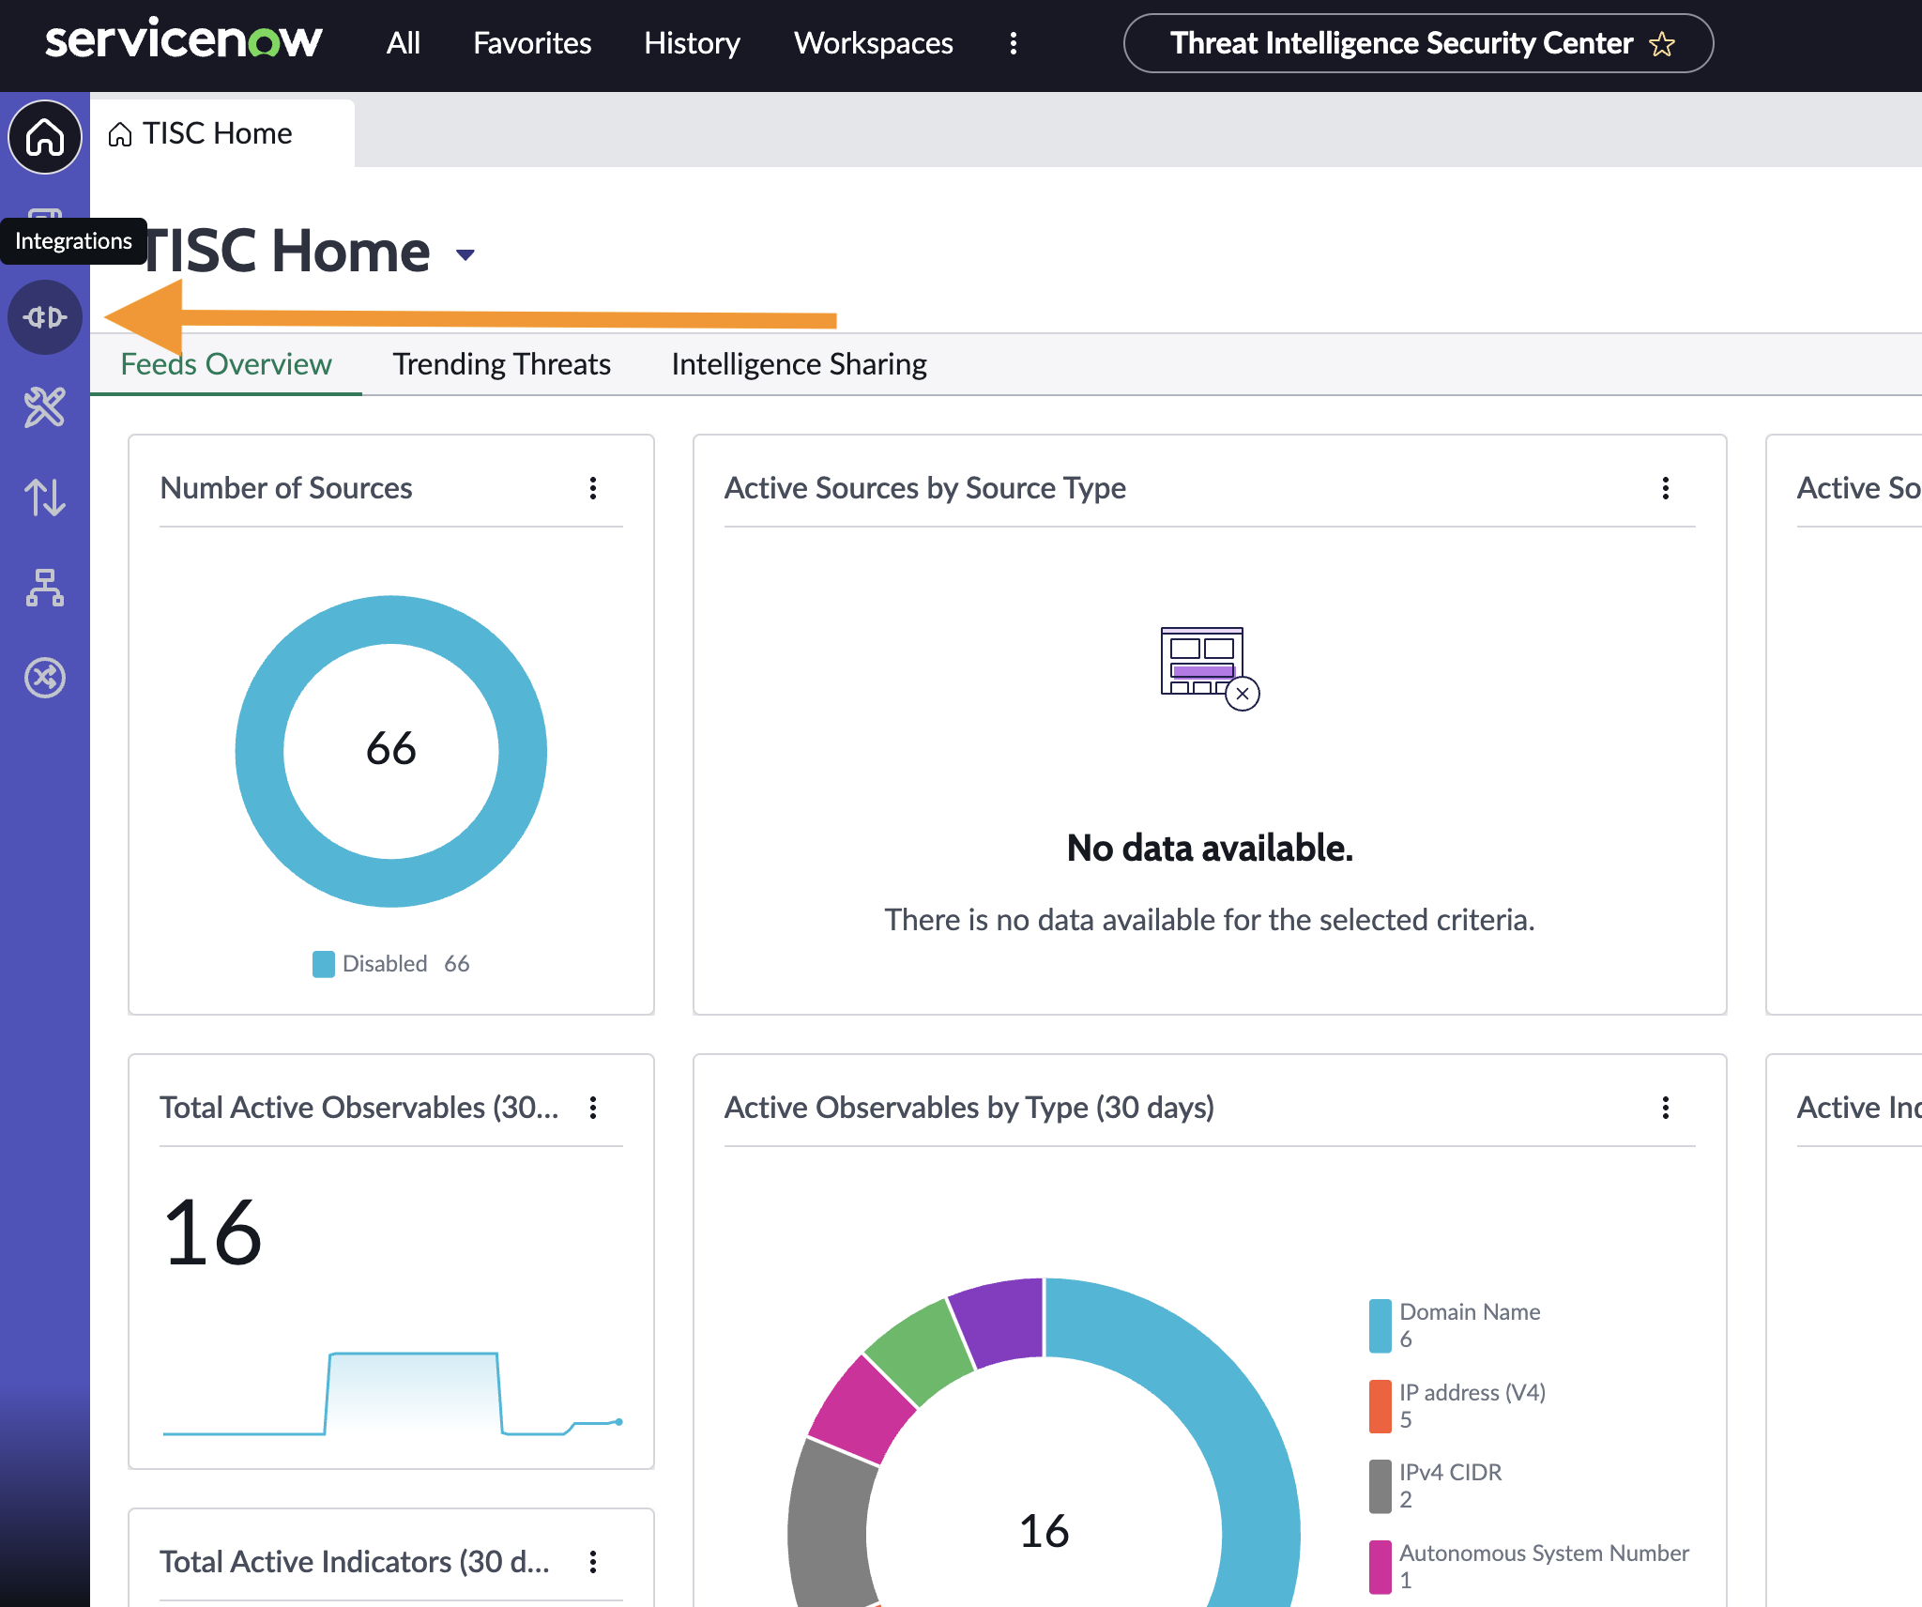The image size is (1922, 1607).
Task: Click the Threat Intelligence Security Center pill
Action: (1418, 43)
